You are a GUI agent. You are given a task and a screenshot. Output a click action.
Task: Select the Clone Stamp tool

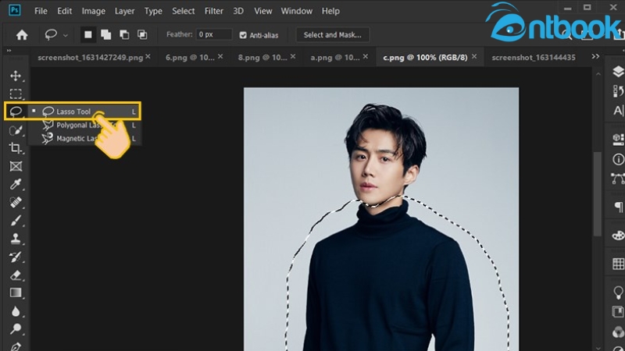coord(16,239)
